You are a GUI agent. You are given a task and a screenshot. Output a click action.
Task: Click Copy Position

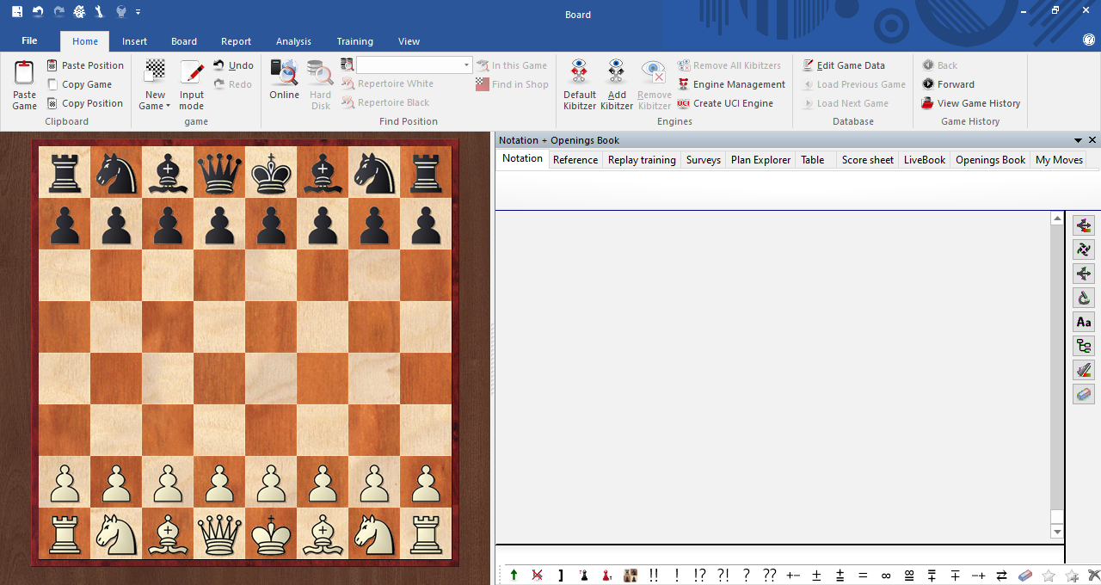84,103
